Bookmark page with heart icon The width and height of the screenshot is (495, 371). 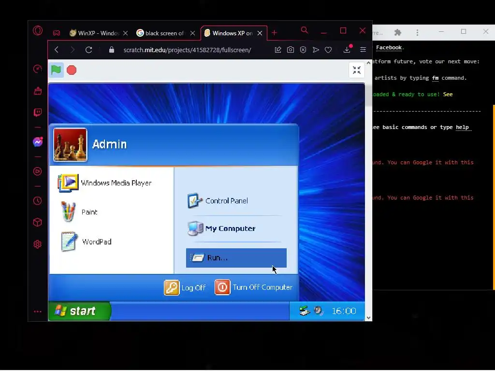[x=328, y=50]
